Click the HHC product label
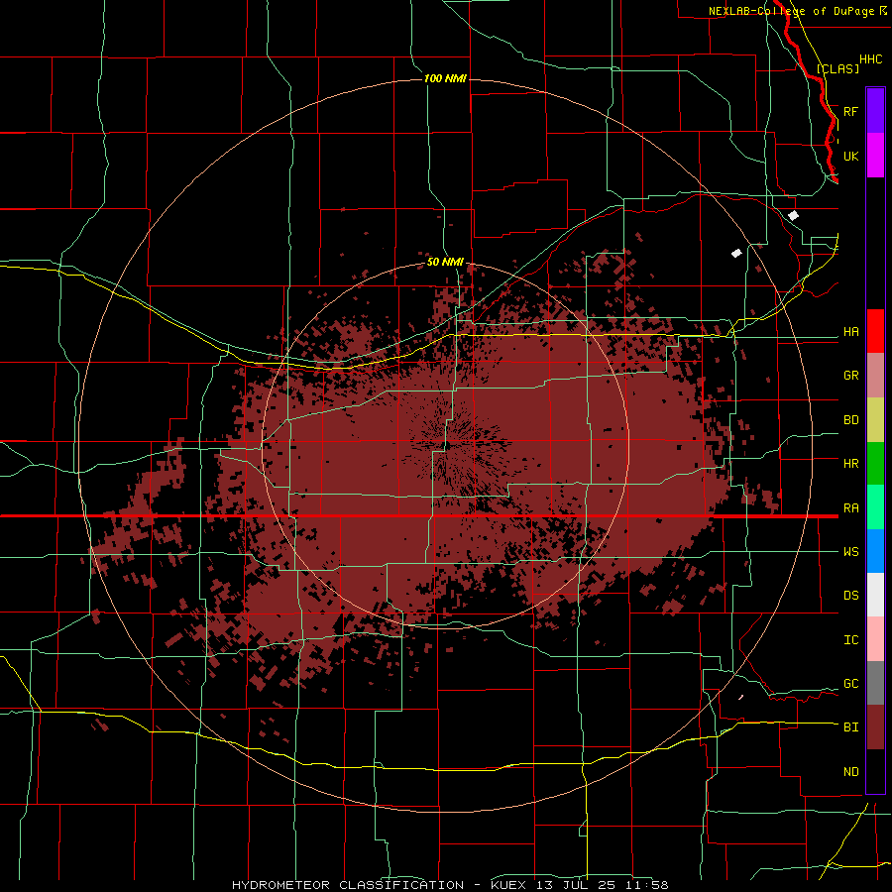This screenshot has width=892, height=892. [x=870, y=59]
